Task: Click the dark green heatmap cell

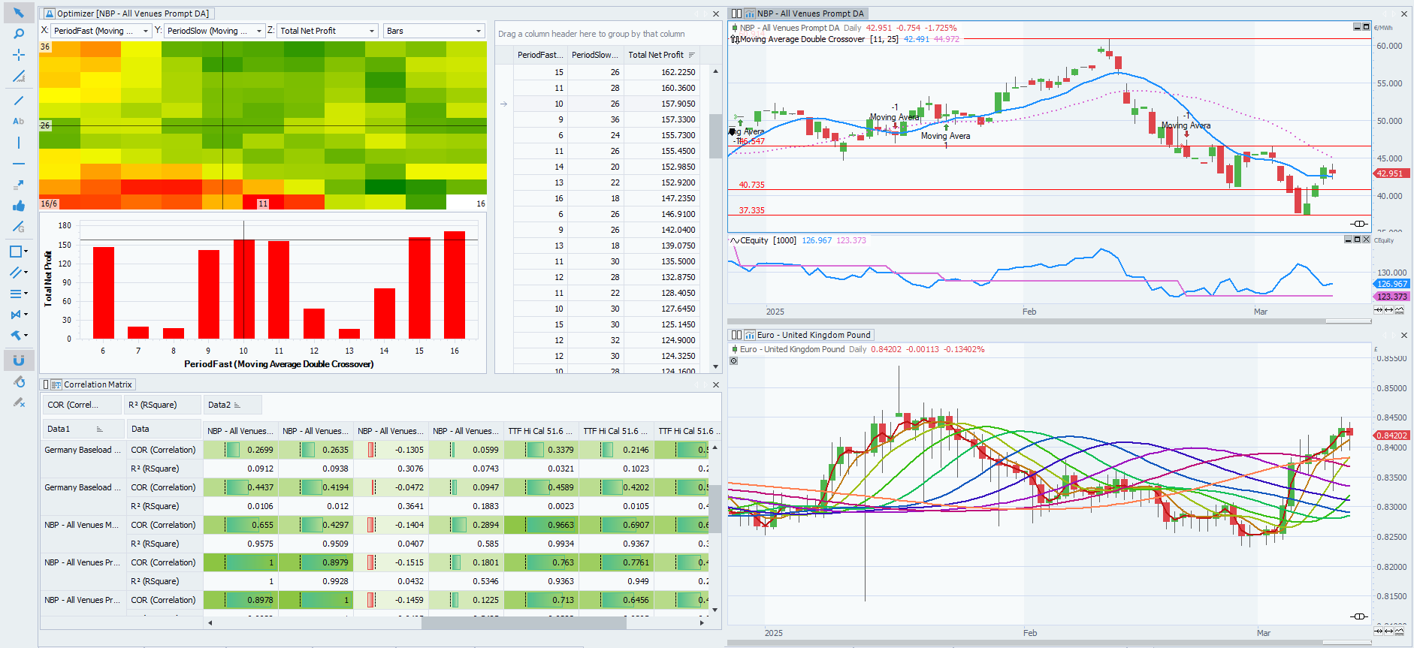Action: (385, 187)
